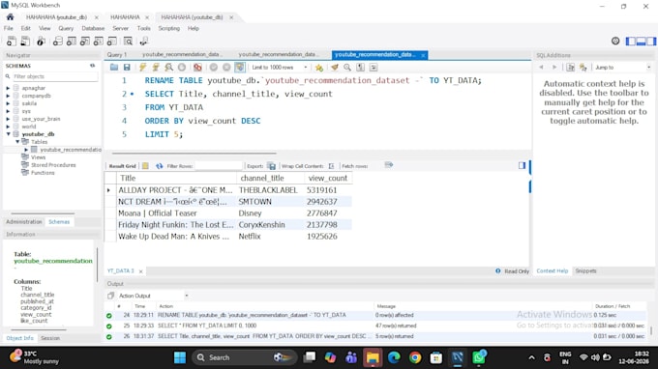Open the Database menu

[x=93, y=28]
